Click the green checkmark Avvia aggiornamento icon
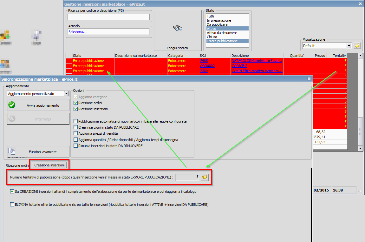 click(12, 105)
